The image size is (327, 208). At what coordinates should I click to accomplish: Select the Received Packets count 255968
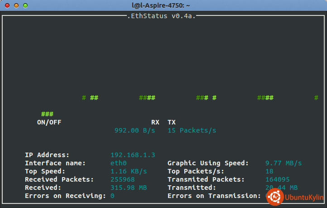tap(122, 179)
